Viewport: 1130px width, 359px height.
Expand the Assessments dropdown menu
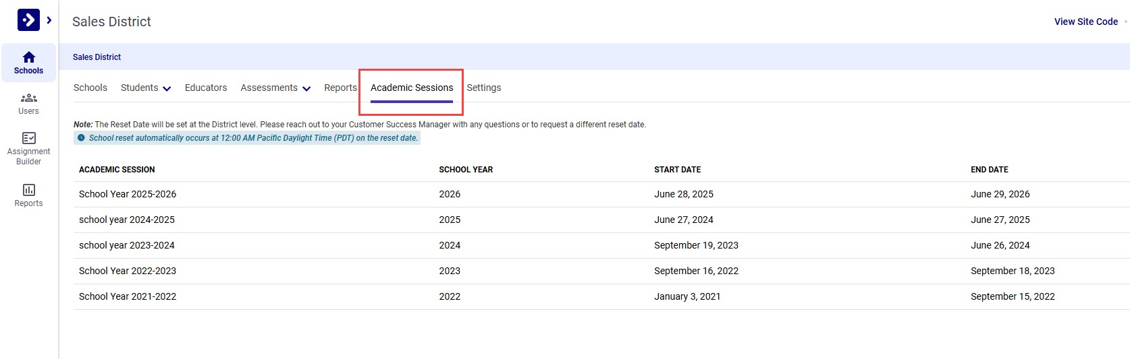(x=275, y=88)
